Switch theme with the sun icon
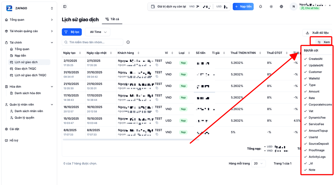 pos(271,7)
